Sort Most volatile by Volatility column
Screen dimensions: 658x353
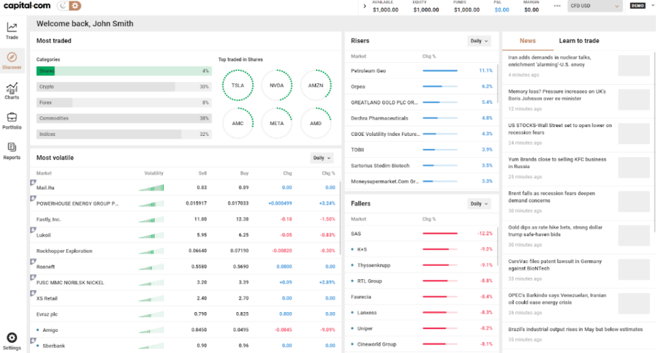[x=154, y=173]
